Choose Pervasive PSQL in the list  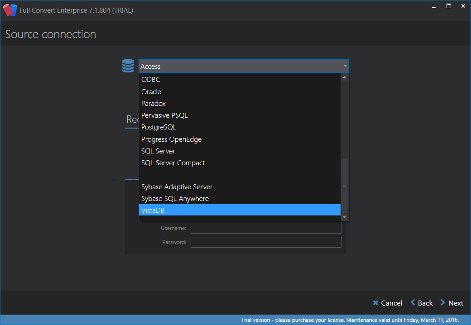pyautogui.click(x=240, y=115)
